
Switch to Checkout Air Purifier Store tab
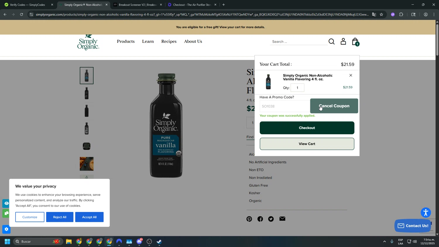pos(192,5)
